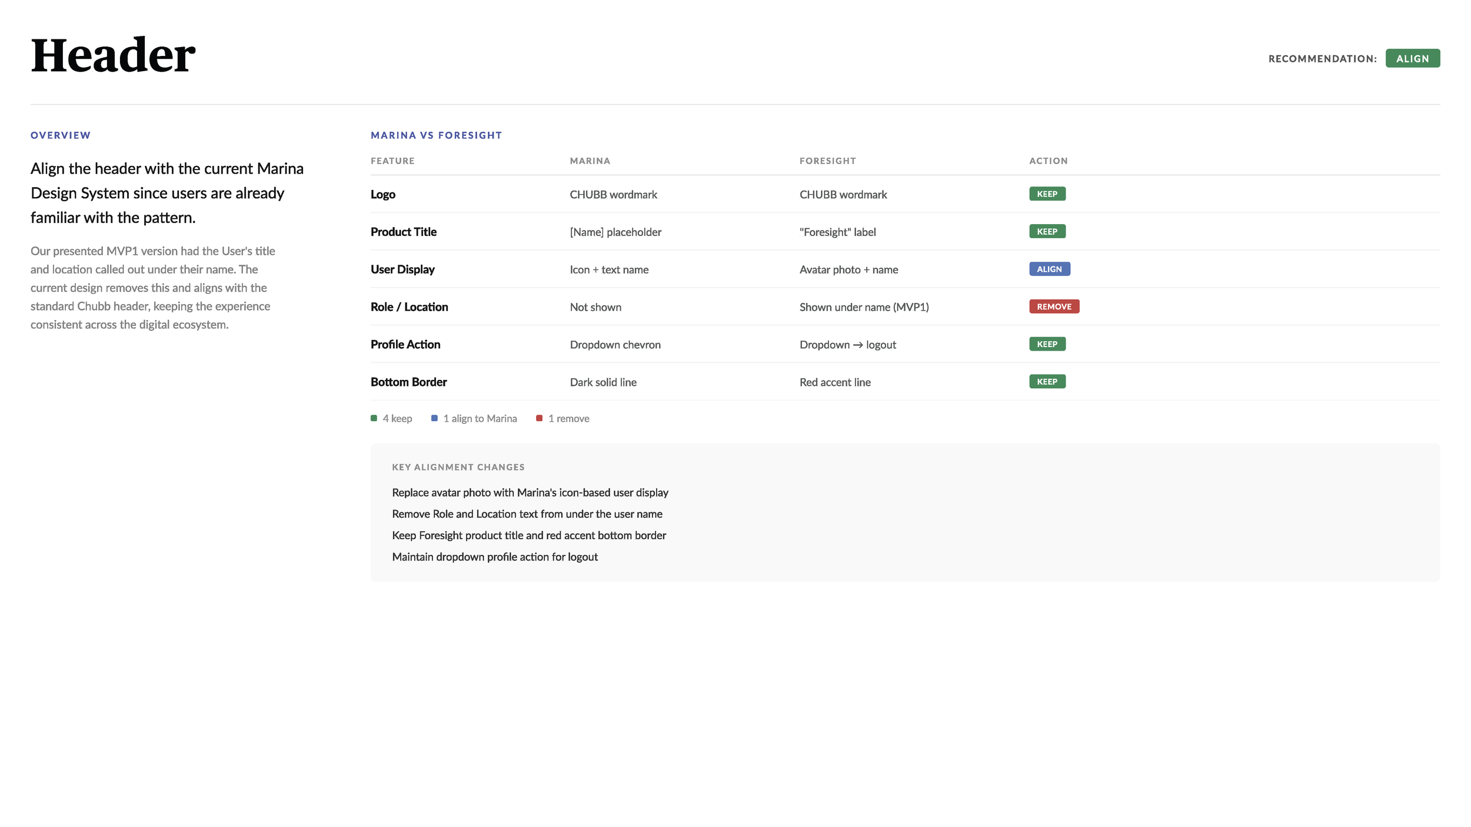Click the ALIGN badge in the User Display row
The height and width of the screenshot is (827, 1471).
(1049, 269)
